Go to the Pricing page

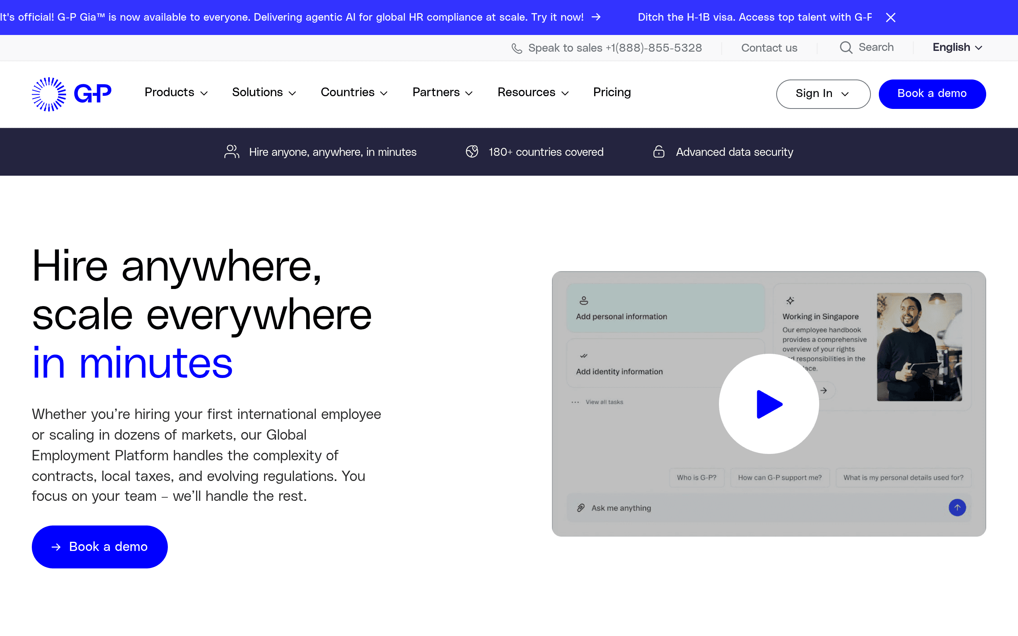click(612, 93)
